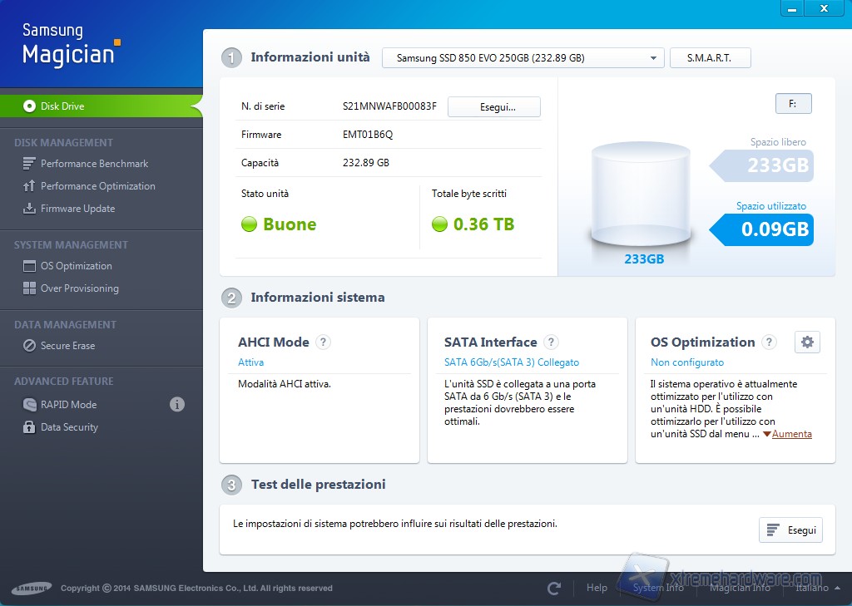Click the S.M.A.R.T. button

pyautogui.click(x=710, y=57)
